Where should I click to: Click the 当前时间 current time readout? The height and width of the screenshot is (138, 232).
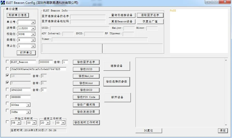(38, 130)
